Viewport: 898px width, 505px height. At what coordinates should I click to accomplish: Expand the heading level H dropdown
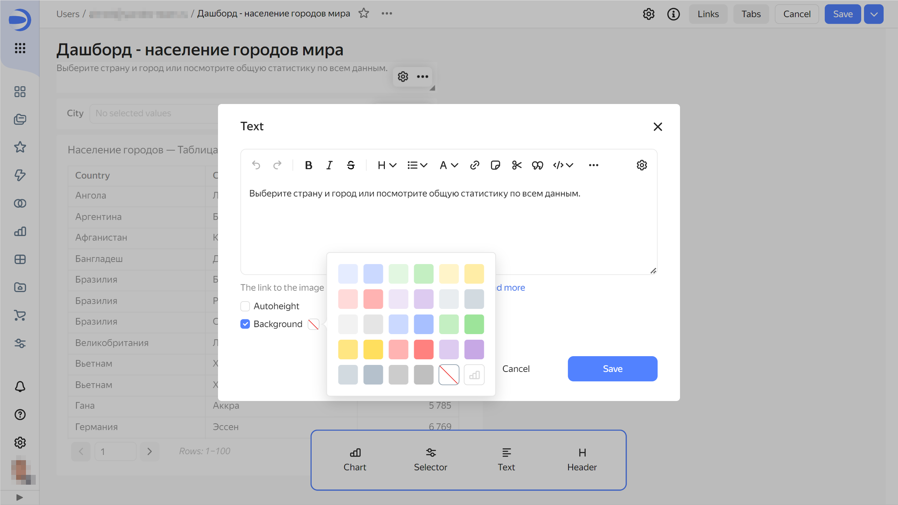387,165
